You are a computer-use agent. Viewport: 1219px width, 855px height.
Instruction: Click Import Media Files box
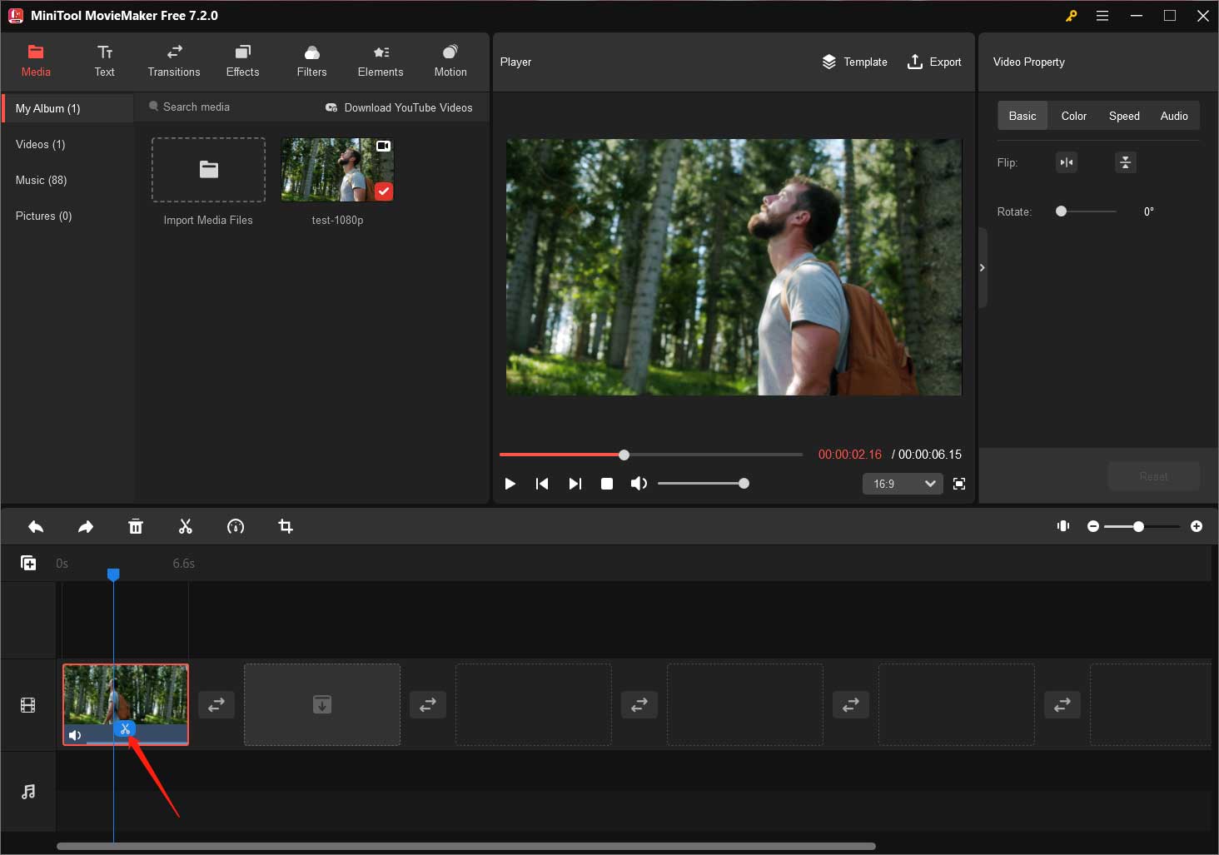tap(208, 170)
